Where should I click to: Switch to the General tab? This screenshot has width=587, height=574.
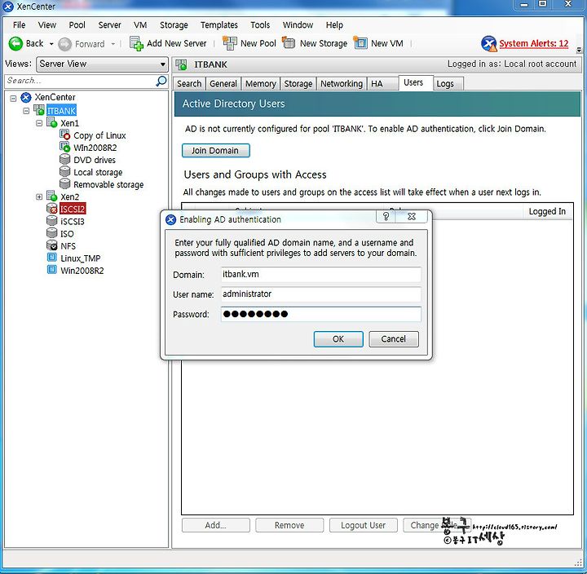tap(223, 83)
